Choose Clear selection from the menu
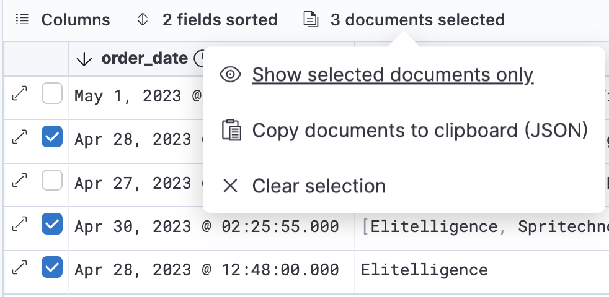 (x=319, y=186)
